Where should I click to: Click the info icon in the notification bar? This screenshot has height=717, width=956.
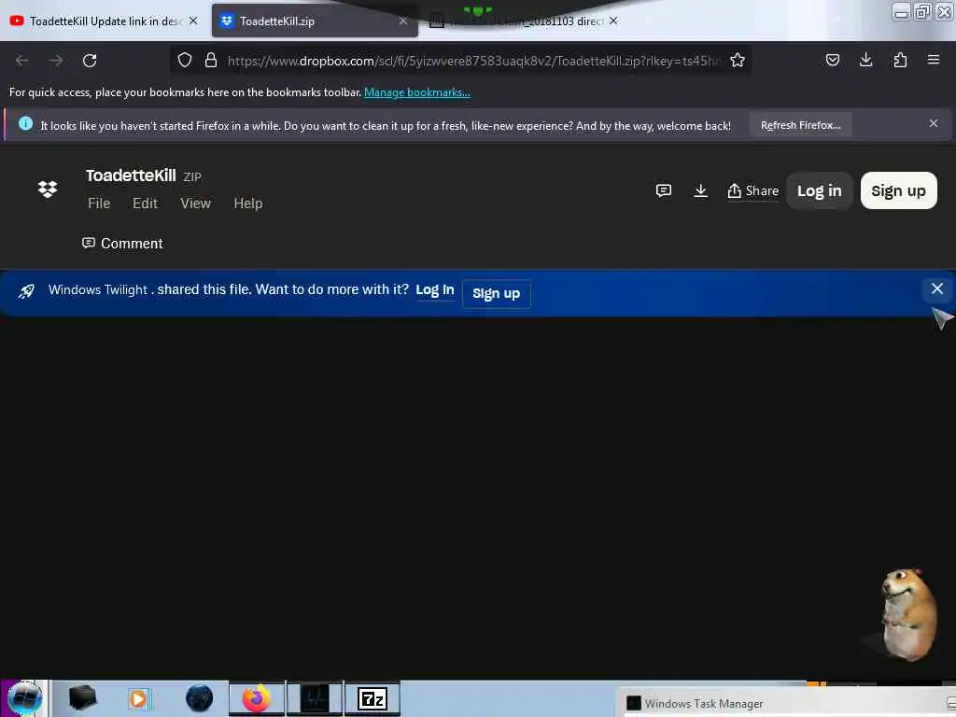tap(25, 123)
